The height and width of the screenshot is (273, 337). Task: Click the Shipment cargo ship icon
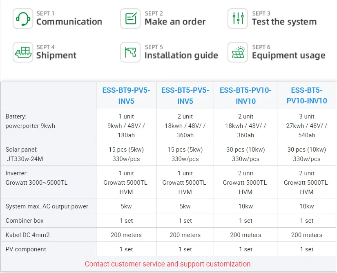tap(23, 52)
